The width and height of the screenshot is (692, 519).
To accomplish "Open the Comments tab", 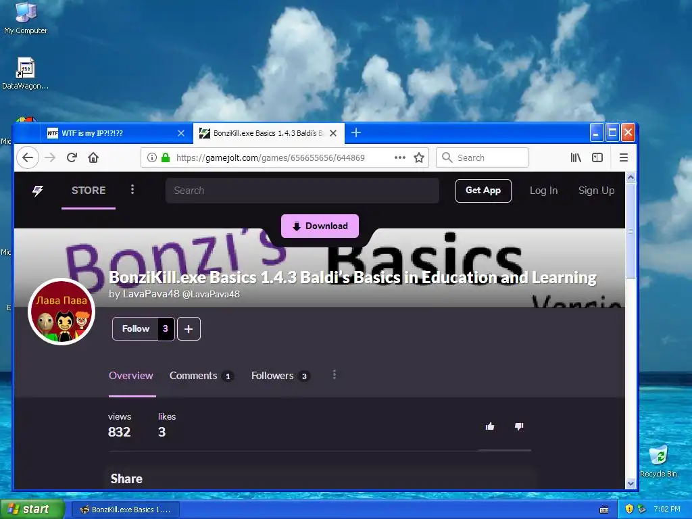I will tap(201, 376).
